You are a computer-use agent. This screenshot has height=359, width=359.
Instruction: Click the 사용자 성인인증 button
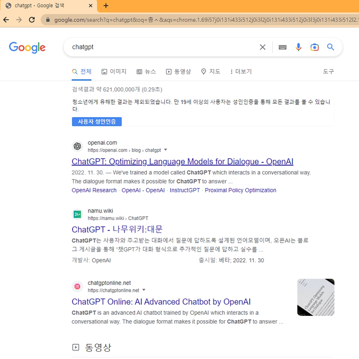(x=97, y=122)
